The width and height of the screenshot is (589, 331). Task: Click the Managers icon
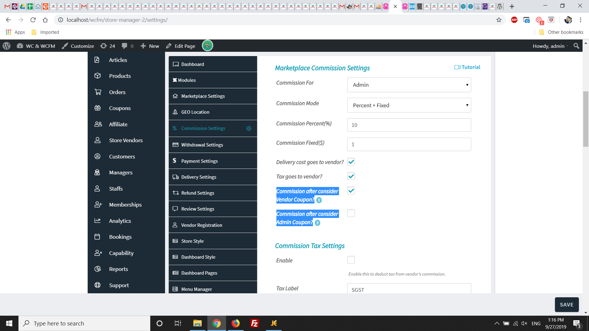97,172
